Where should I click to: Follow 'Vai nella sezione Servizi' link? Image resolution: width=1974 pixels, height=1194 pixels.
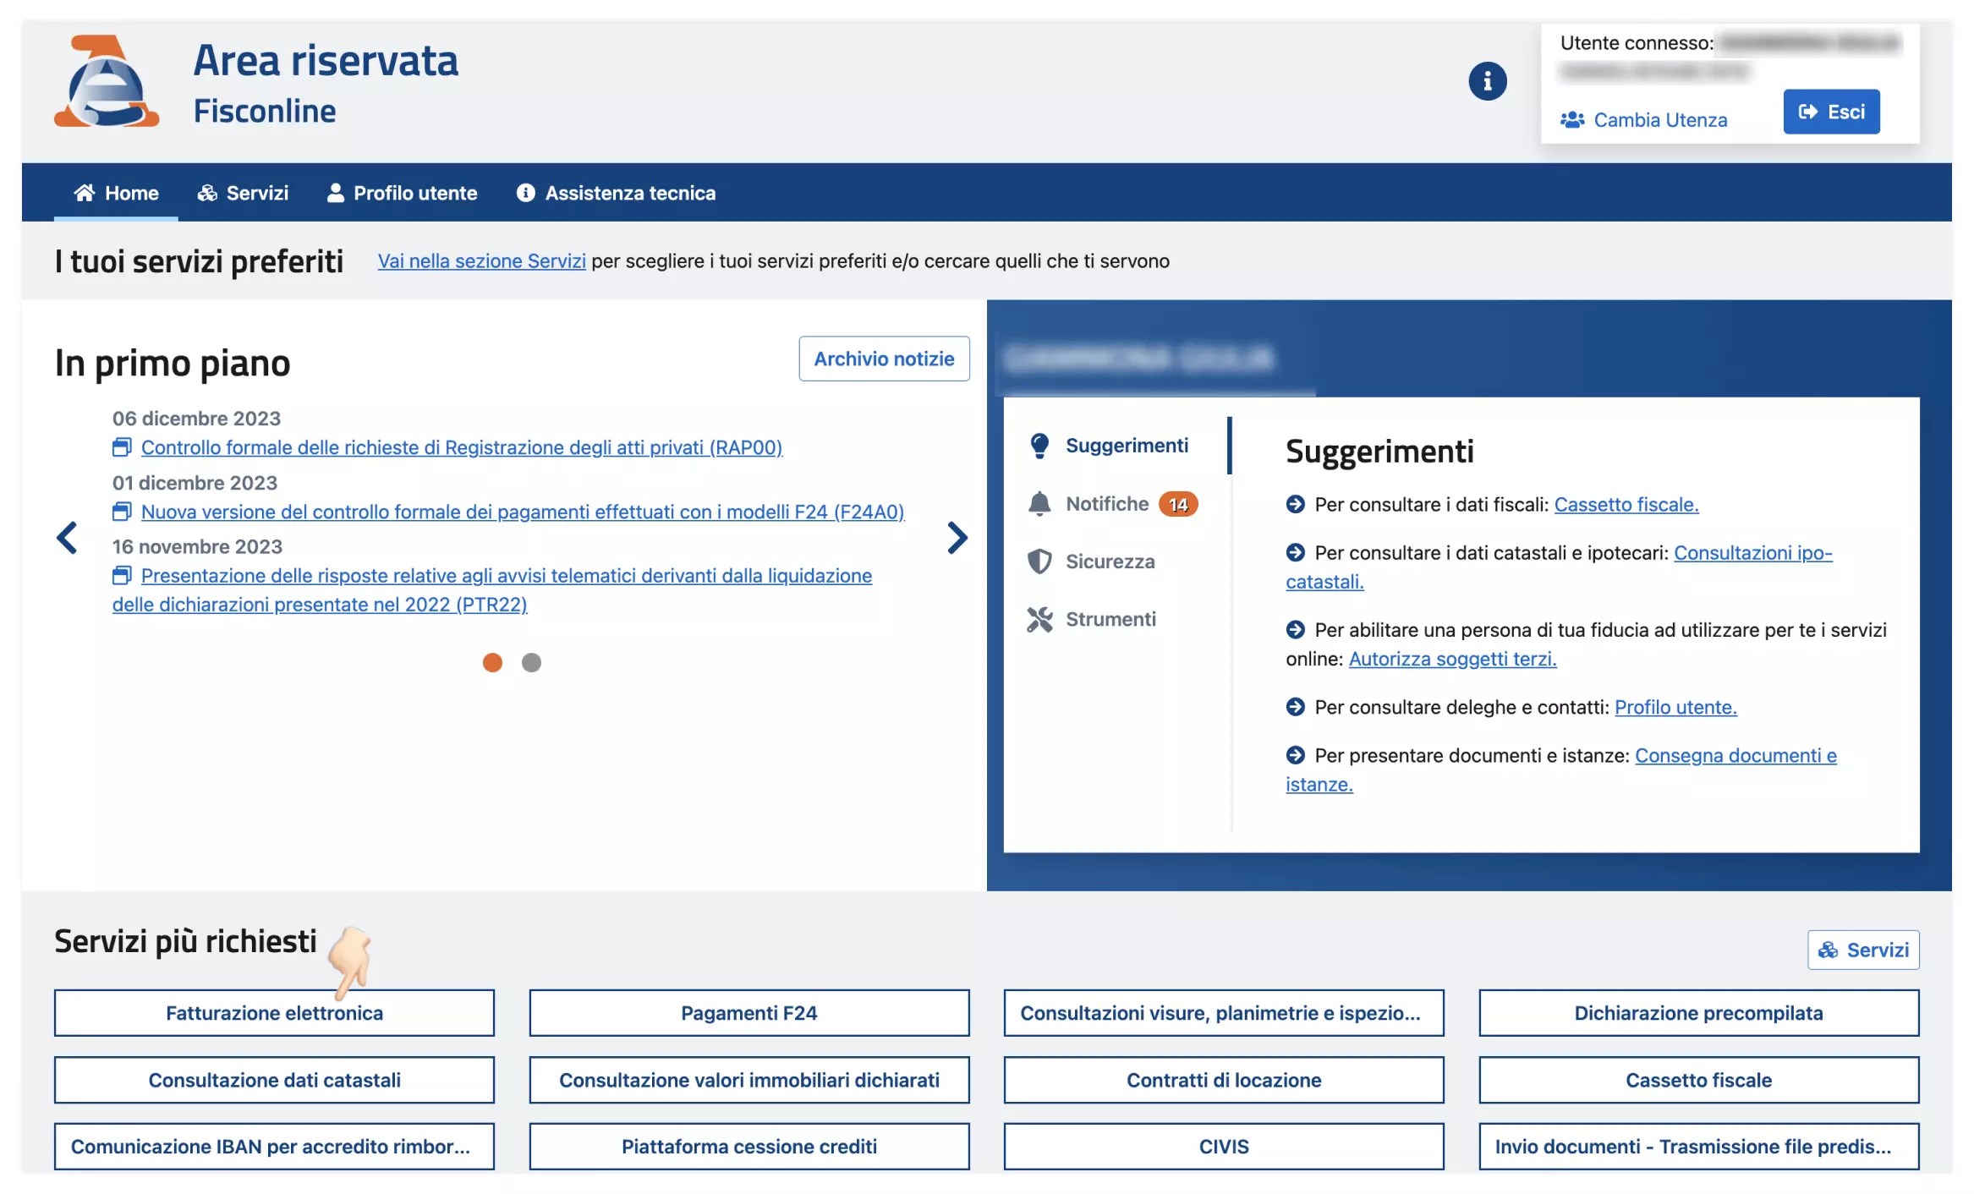pyautogui.click(x=481, y=261)
